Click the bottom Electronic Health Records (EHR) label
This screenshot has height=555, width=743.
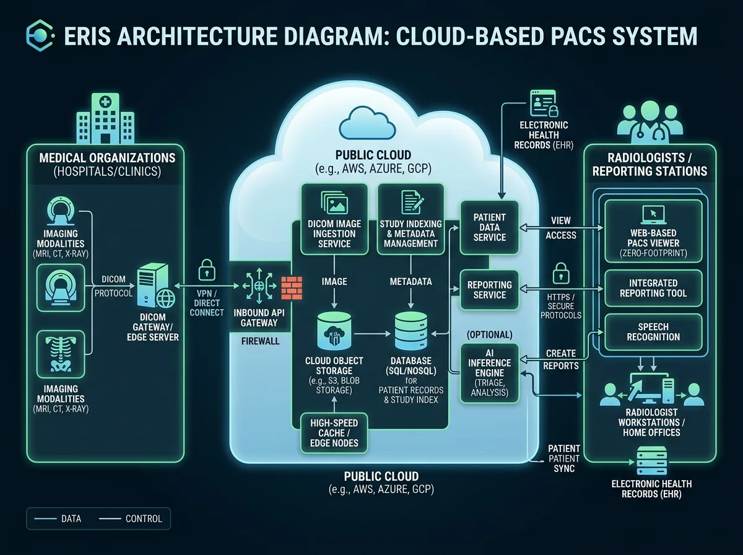pos(651,489)
